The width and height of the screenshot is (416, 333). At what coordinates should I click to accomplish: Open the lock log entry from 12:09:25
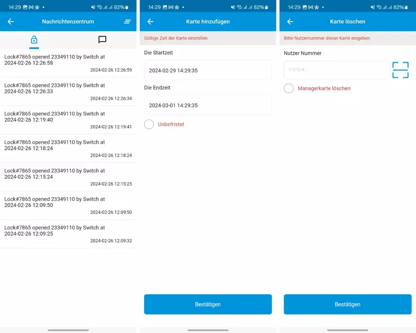point(68,234)
